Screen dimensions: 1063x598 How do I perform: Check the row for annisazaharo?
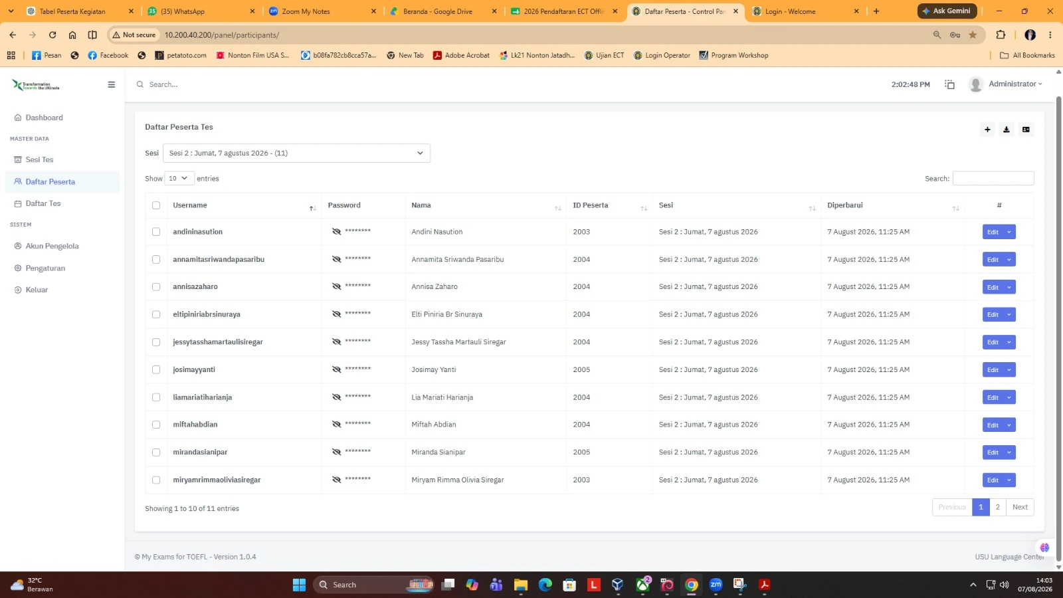point(156,287)
